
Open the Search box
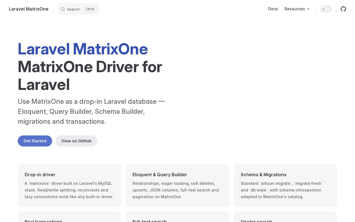pyautogui.click(x=78, y=9)
